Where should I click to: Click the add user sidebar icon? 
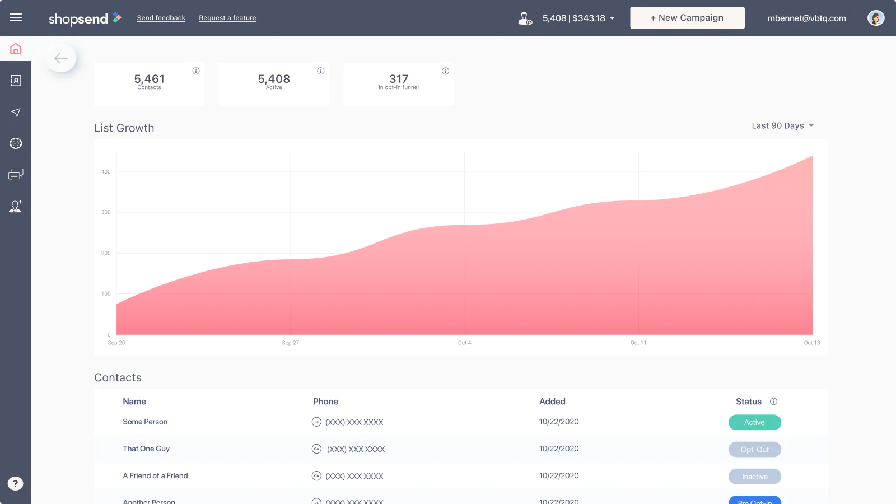[16, 206]
